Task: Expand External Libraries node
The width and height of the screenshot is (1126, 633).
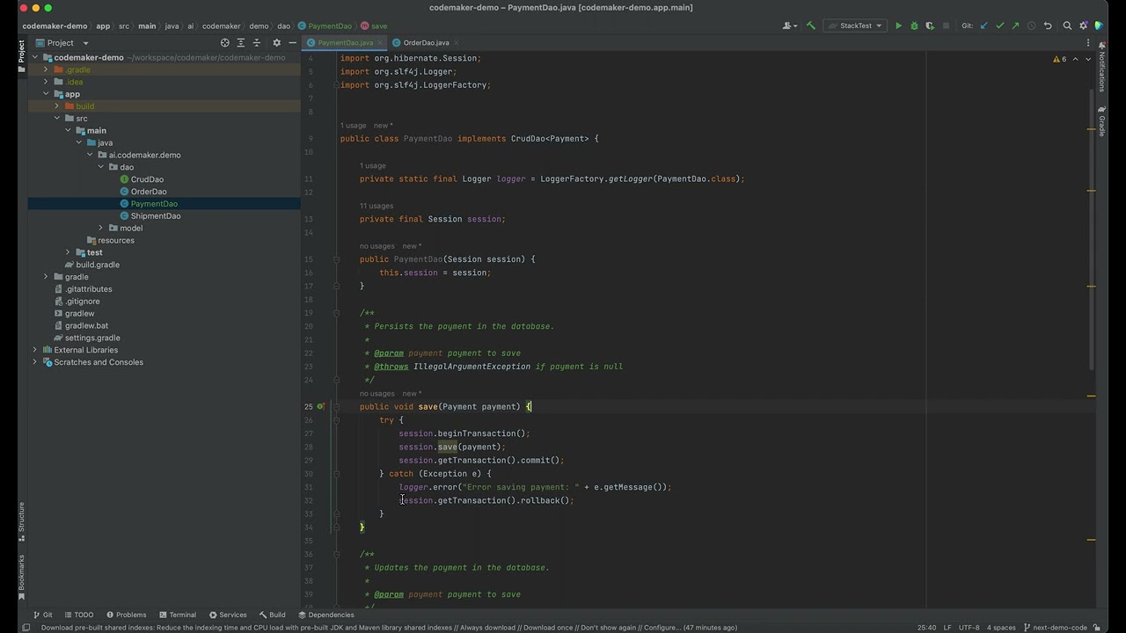Action: pos(35,350)
